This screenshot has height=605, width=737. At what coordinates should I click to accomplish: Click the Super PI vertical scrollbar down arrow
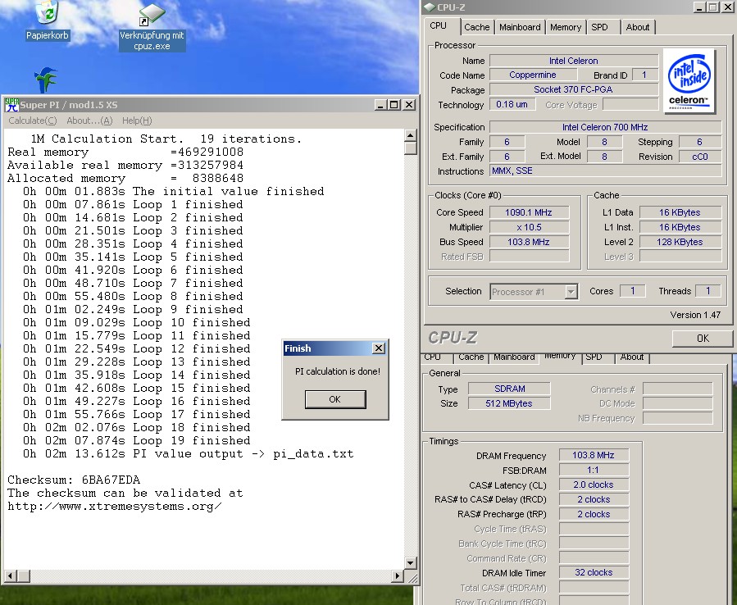tap(411, 562)
